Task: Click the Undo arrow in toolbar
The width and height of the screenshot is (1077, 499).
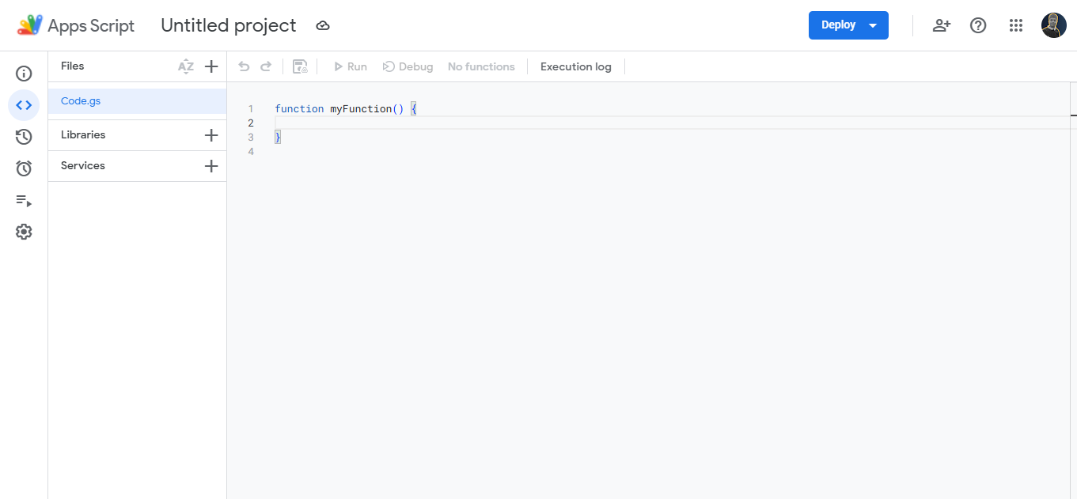Action: point(244,66)
